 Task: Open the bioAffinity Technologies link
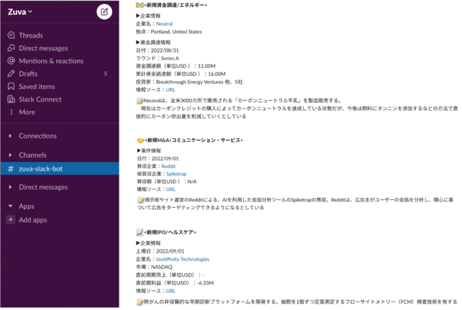[x=183, y=259]
